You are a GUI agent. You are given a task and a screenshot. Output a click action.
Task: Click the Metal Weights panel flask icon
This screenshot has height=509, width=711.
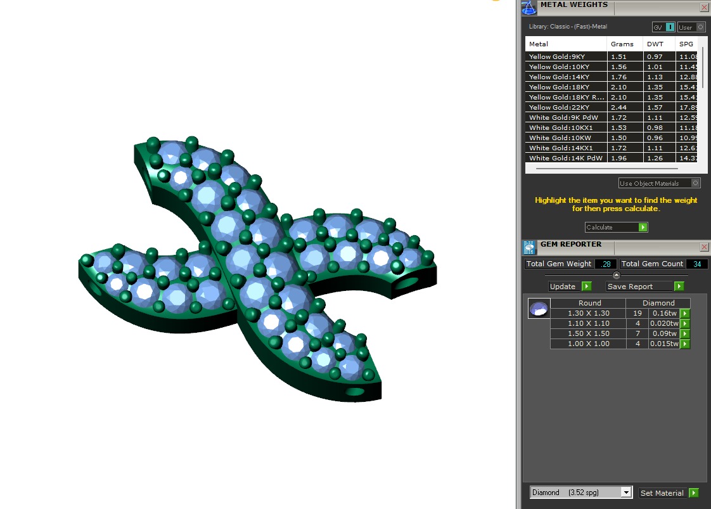528,8
